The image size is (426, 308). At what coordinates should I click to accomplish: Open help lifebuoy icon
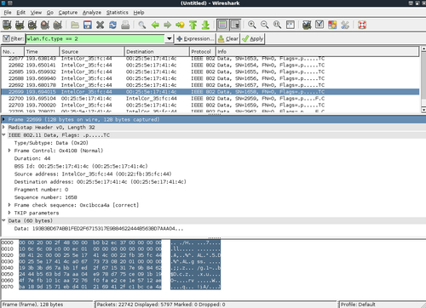362,25
